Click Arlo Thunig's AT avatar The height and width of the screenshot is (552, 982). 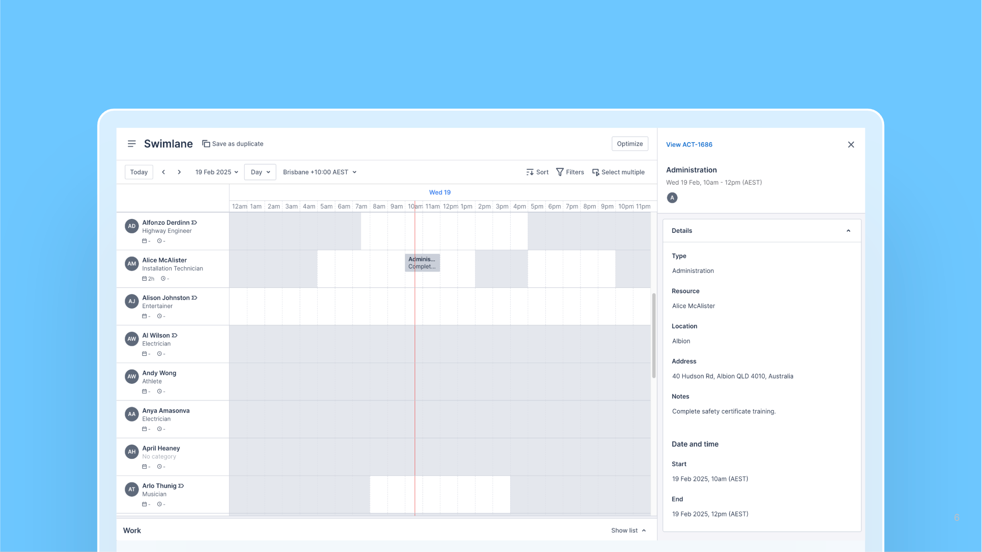tap(131, 489)
